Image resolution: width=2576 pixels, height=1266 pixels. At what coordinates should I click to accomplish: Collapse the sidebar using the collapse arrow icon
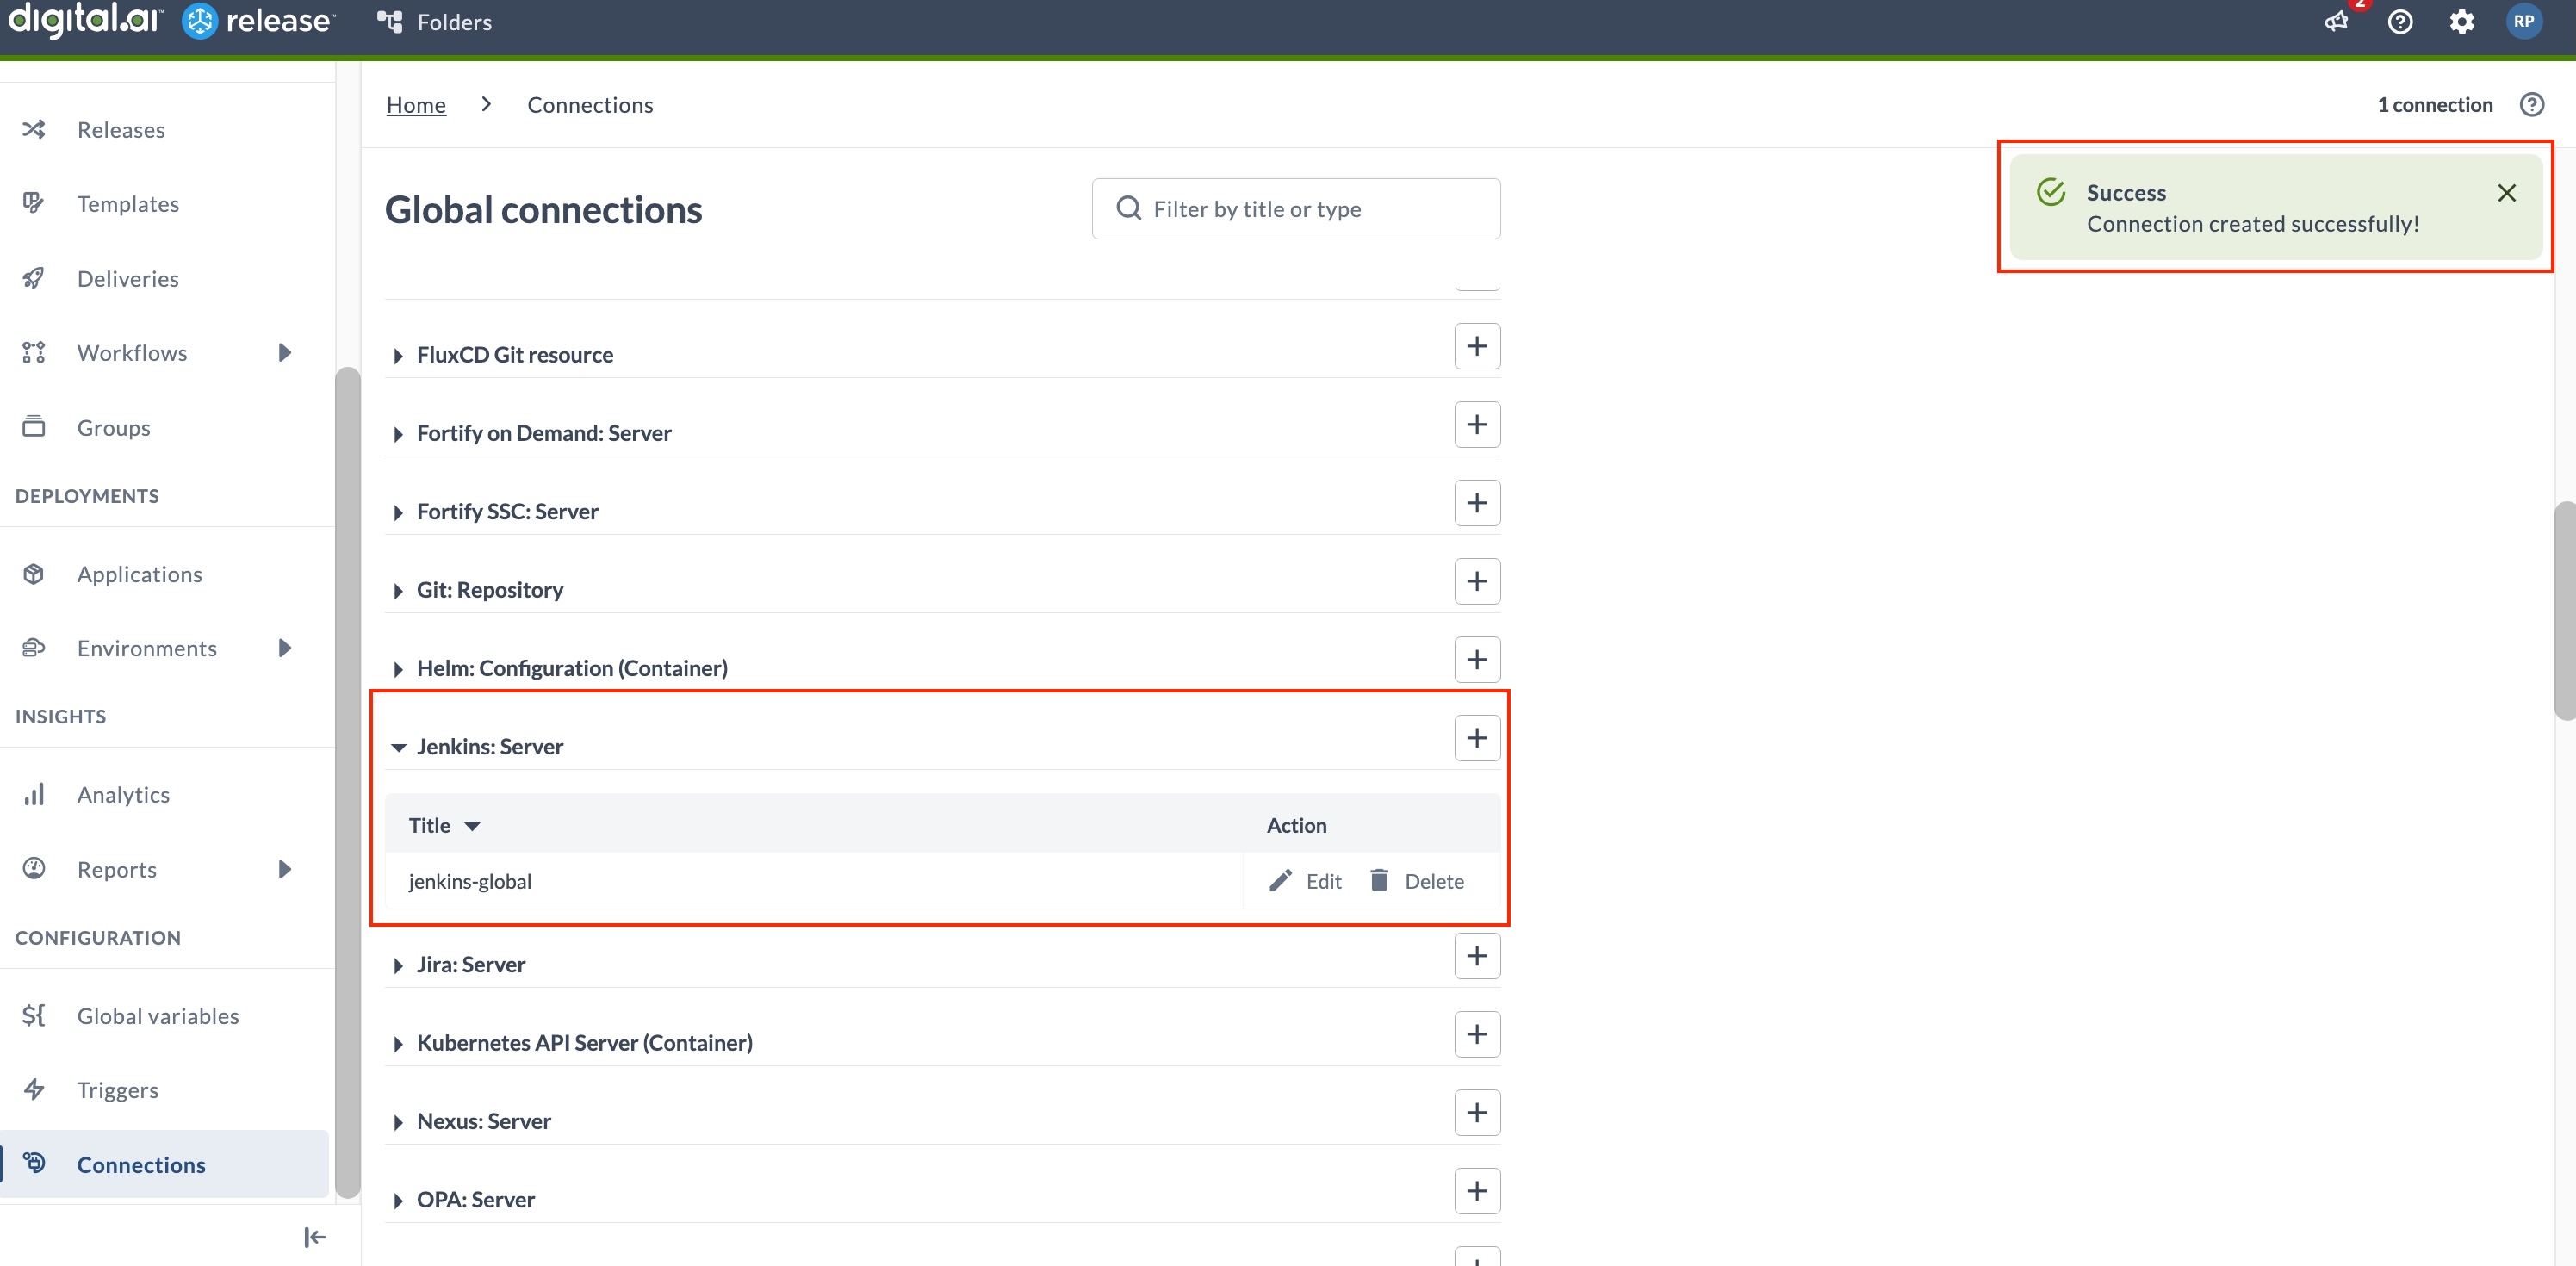tap(314, 1237)
